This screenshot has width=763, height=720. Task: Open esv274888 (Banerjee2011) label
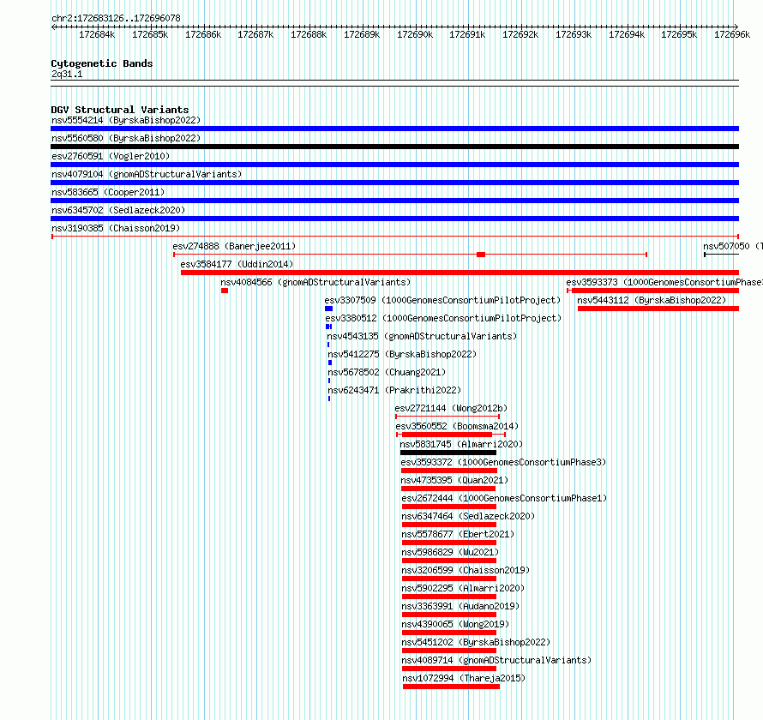pos(234,246)
